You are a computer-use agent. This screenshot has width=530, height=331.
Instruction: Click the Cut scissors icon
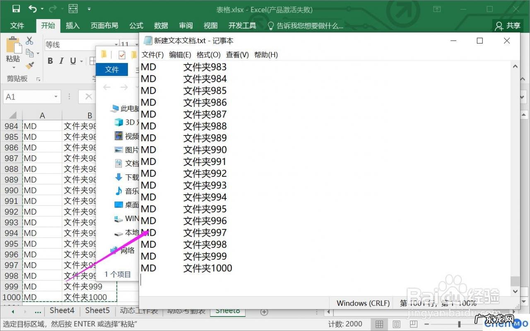click(29, 41)
